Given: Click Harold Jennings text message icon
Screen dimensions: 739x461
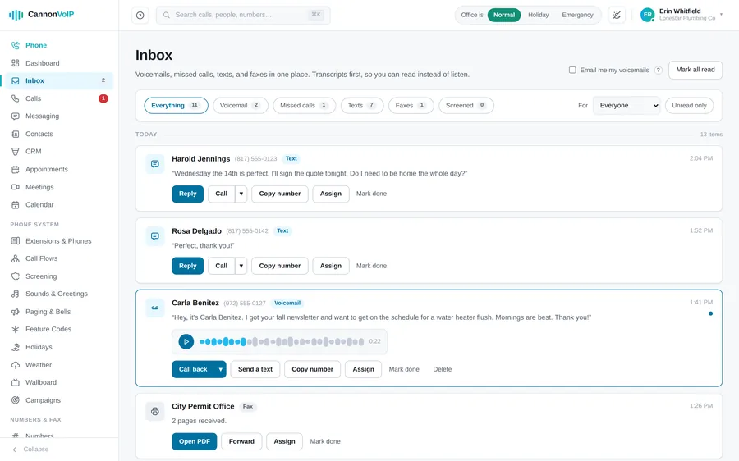Looking at the screenshot, I should (154, 164).
